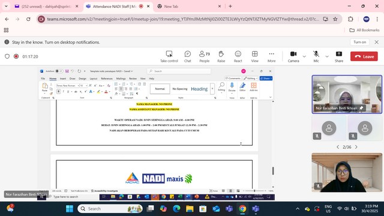Image resolution: width=384 pixels, height=216 pixels.
Task: Switch to the New Tab browser tab
Action: [x=188, y=7]
